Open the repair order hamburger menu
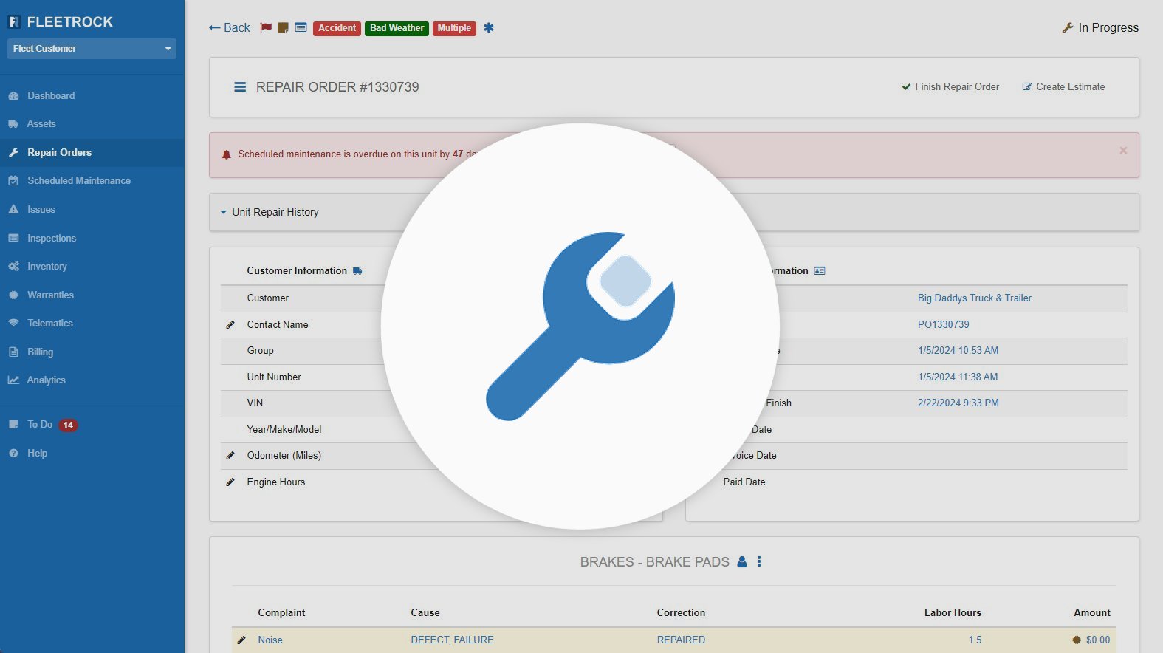This screenshot has height=653, width=1163. [x=240, y=87]
